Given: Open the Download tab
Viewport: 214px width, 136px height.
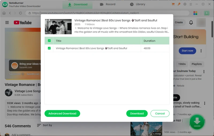Looking at the screenshot, I should coord(78,4).
